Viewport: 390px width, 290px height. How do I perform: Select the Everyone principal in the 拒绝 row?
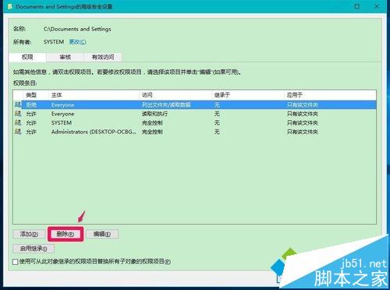pyautogui.click(x=62, y=104)
